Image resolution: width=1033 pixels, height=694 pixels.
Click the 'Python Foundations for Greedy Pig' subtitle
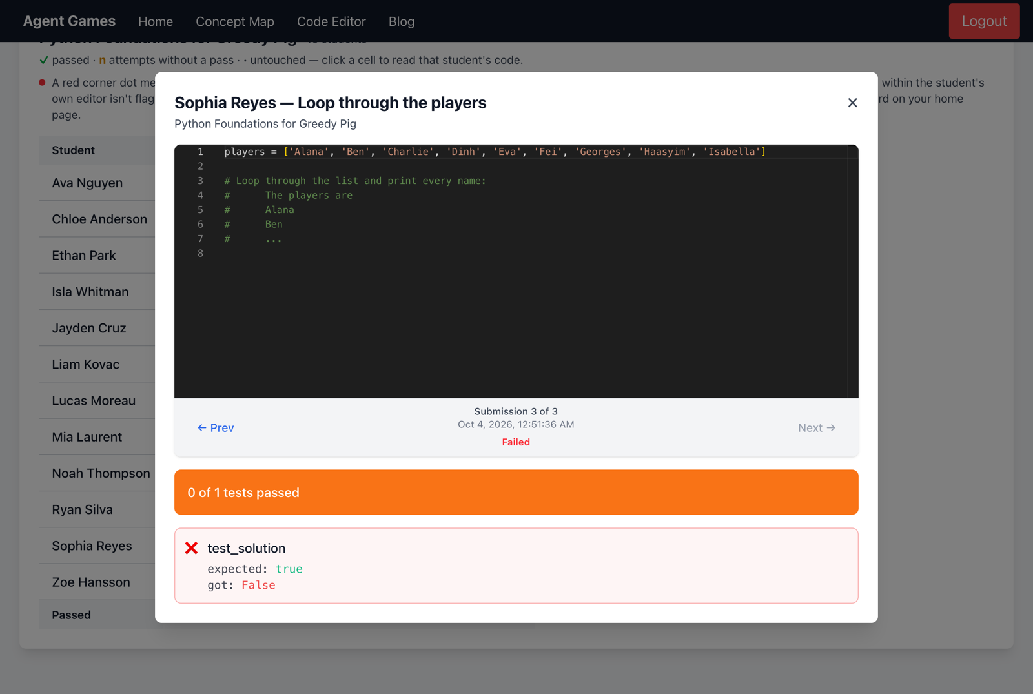click(x=265, y=123)
